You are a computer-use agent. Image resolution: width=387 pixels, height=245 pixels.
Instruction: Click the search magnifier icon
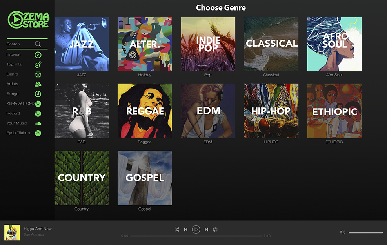pyautogui.click(x=38, y=44)
